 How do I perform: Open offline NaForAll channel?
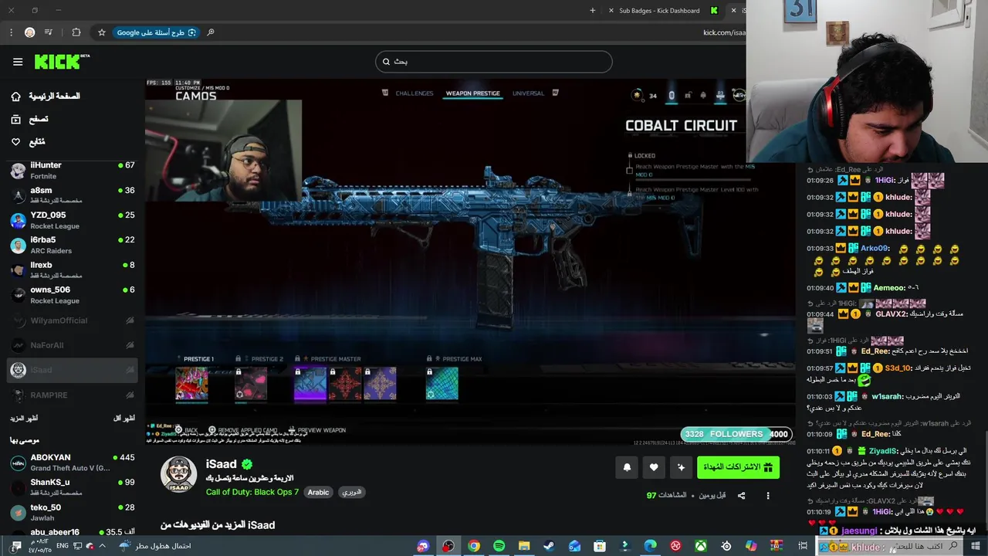pos(73,345)
